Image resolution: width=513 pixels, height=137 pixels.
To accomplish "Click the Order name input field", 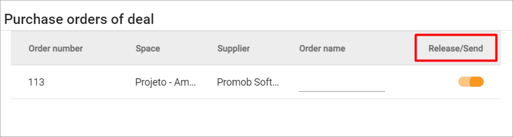I will (x=342, y=83).
